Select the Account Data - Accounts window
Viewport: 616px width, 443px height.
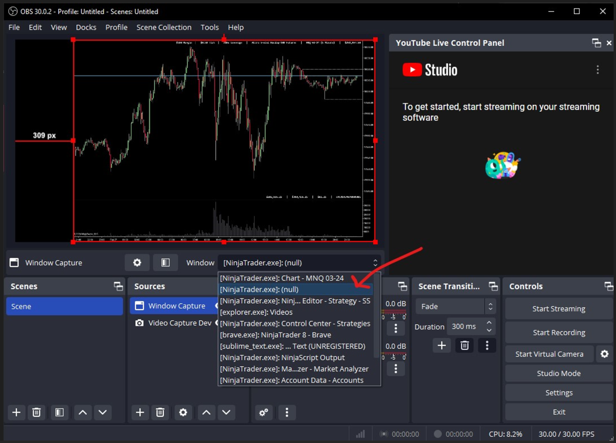click(x=296, y=380)
